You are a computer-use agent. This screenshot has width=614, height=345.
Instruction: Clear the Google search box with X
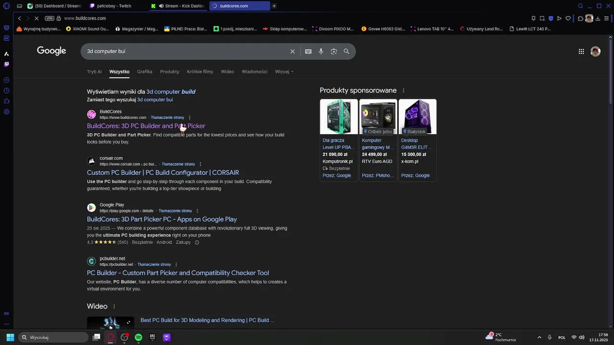pos(293,51)
